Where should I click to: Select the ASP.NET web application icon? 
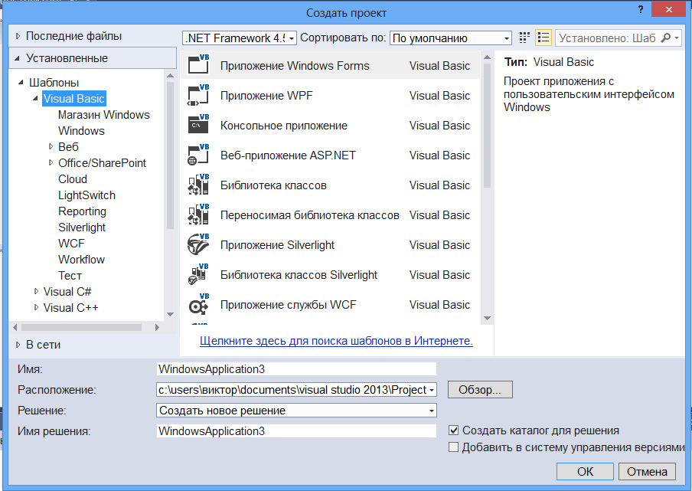pos(198,155)
